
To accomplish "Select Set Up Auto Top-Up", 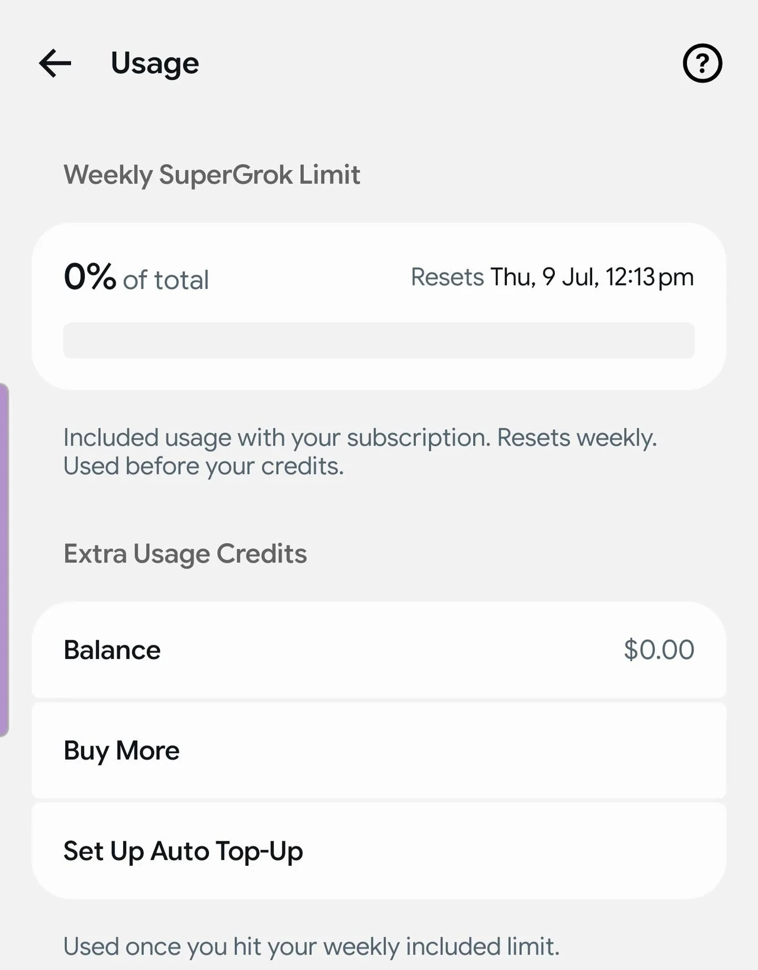I will [379, 851].
